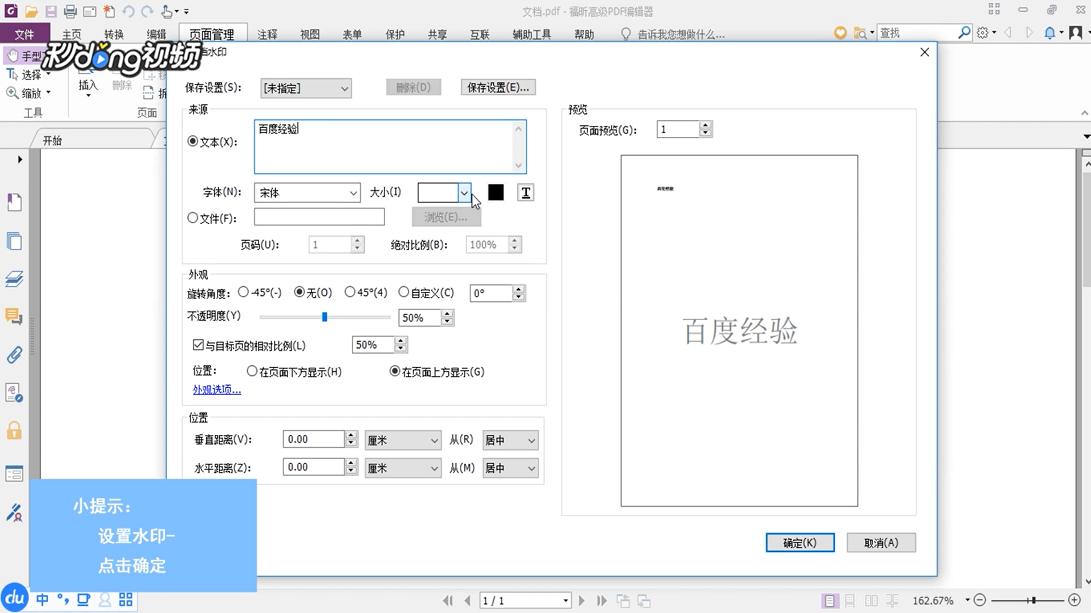Open the 注释 ribbon tab
The image size is (1091, 613).
coord(266,34)
